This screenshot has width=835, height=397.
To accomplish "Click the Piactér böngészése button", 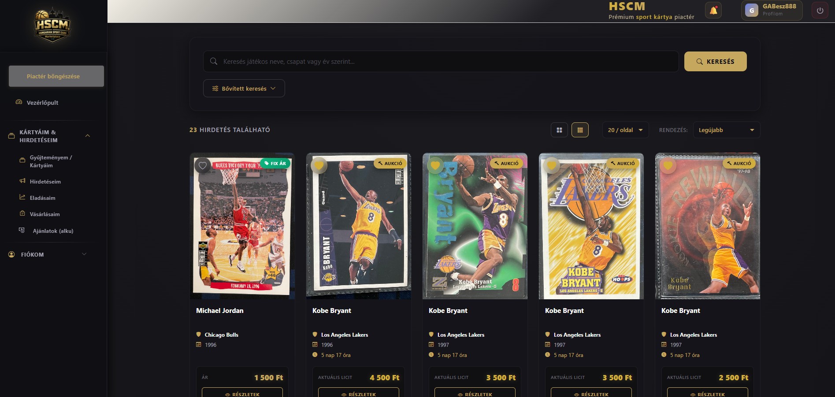I will tap(56, 76).
